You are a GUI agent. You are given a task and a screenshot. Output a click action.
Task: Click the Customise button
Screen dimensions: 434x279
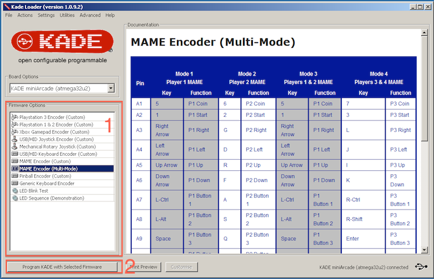coord(181,267)
